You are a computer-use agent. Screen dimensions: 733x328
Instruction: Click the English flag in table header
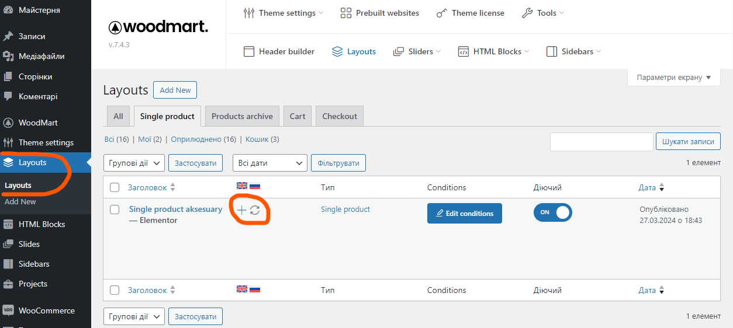[242, 186]
